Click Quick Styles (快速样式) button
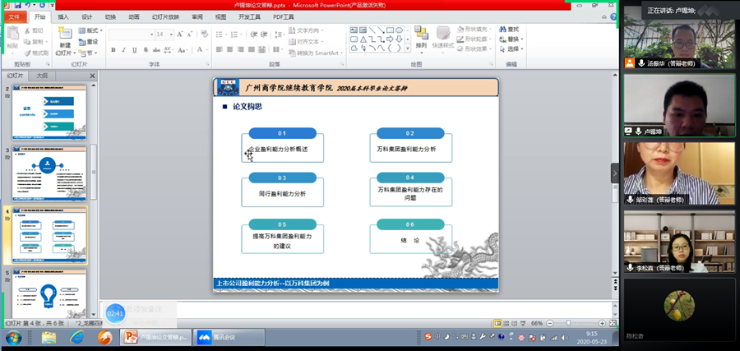This screenshot has height=351, width=740. pos(442,38)
